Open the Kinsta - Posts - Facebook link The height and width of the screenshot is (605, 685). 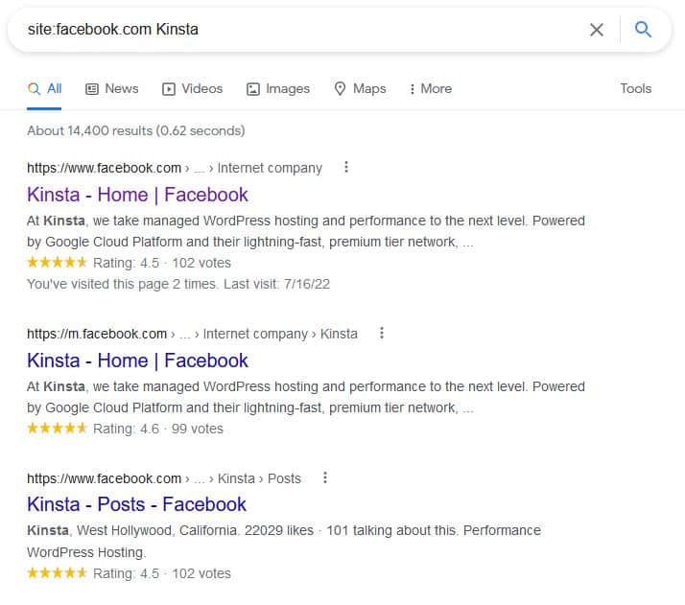pyautogui.click(x=136, y=504)
